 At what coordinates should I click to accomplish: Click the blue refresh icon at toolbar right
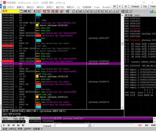point(151,11)
